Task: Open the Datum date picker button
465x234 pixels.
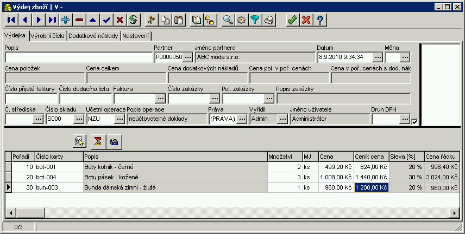Action: pos(378,56)
